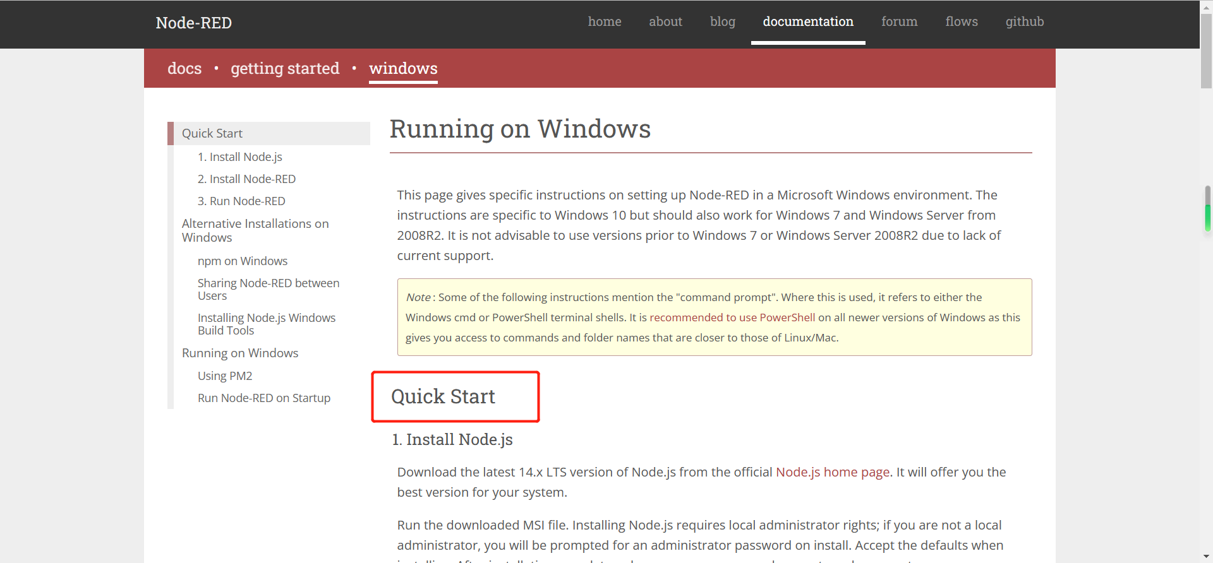Open Alternative Installations on Windows sidebar entry
This screenshot has height=563, width=1213.
(x=255, y=230)
